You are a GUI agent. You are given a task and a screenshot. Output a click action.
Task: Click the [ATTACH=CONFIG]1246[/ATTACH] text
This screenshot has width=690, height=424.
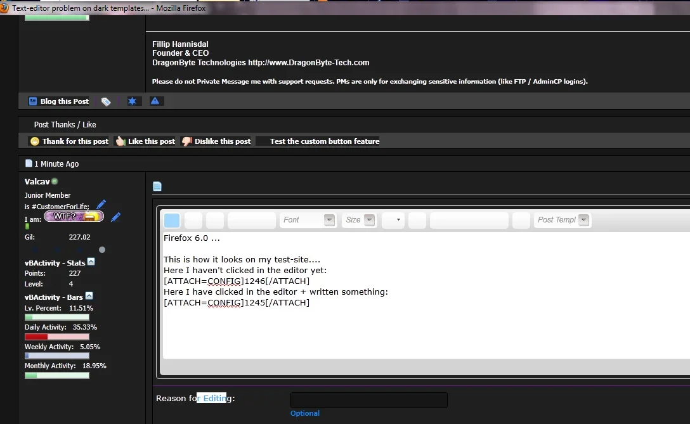(x=237, y=281)
